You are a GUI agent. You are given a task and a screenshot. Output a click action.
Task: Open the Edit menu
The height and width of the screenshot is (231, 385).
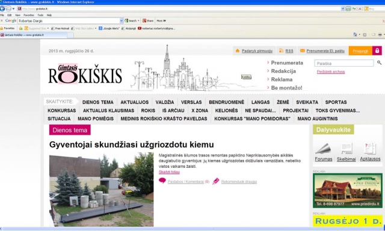(x=10, y=15)
